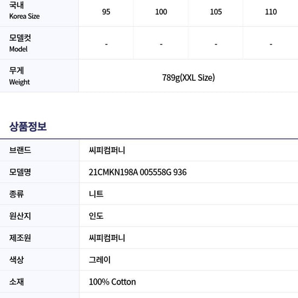Click the 씨피컴퍼니 brand value
This screenshot has width=298, height=298.
coord(107,150)
